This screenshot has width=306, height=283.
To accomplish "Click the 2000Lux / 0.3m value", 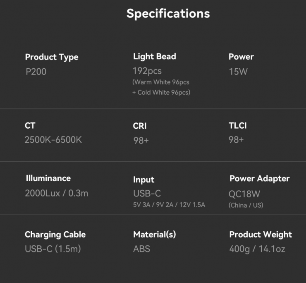I will coord(57,193).
